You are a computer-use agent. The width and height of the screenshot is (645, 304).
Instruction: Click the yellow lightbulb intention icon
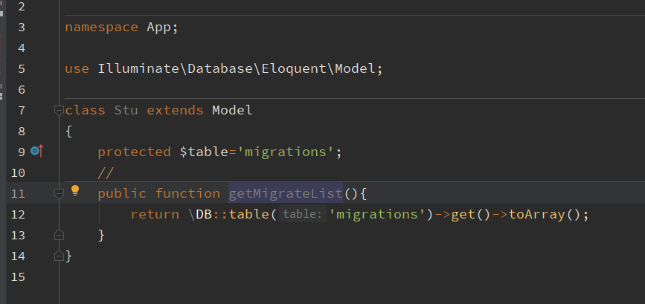(x=74, y=191)
